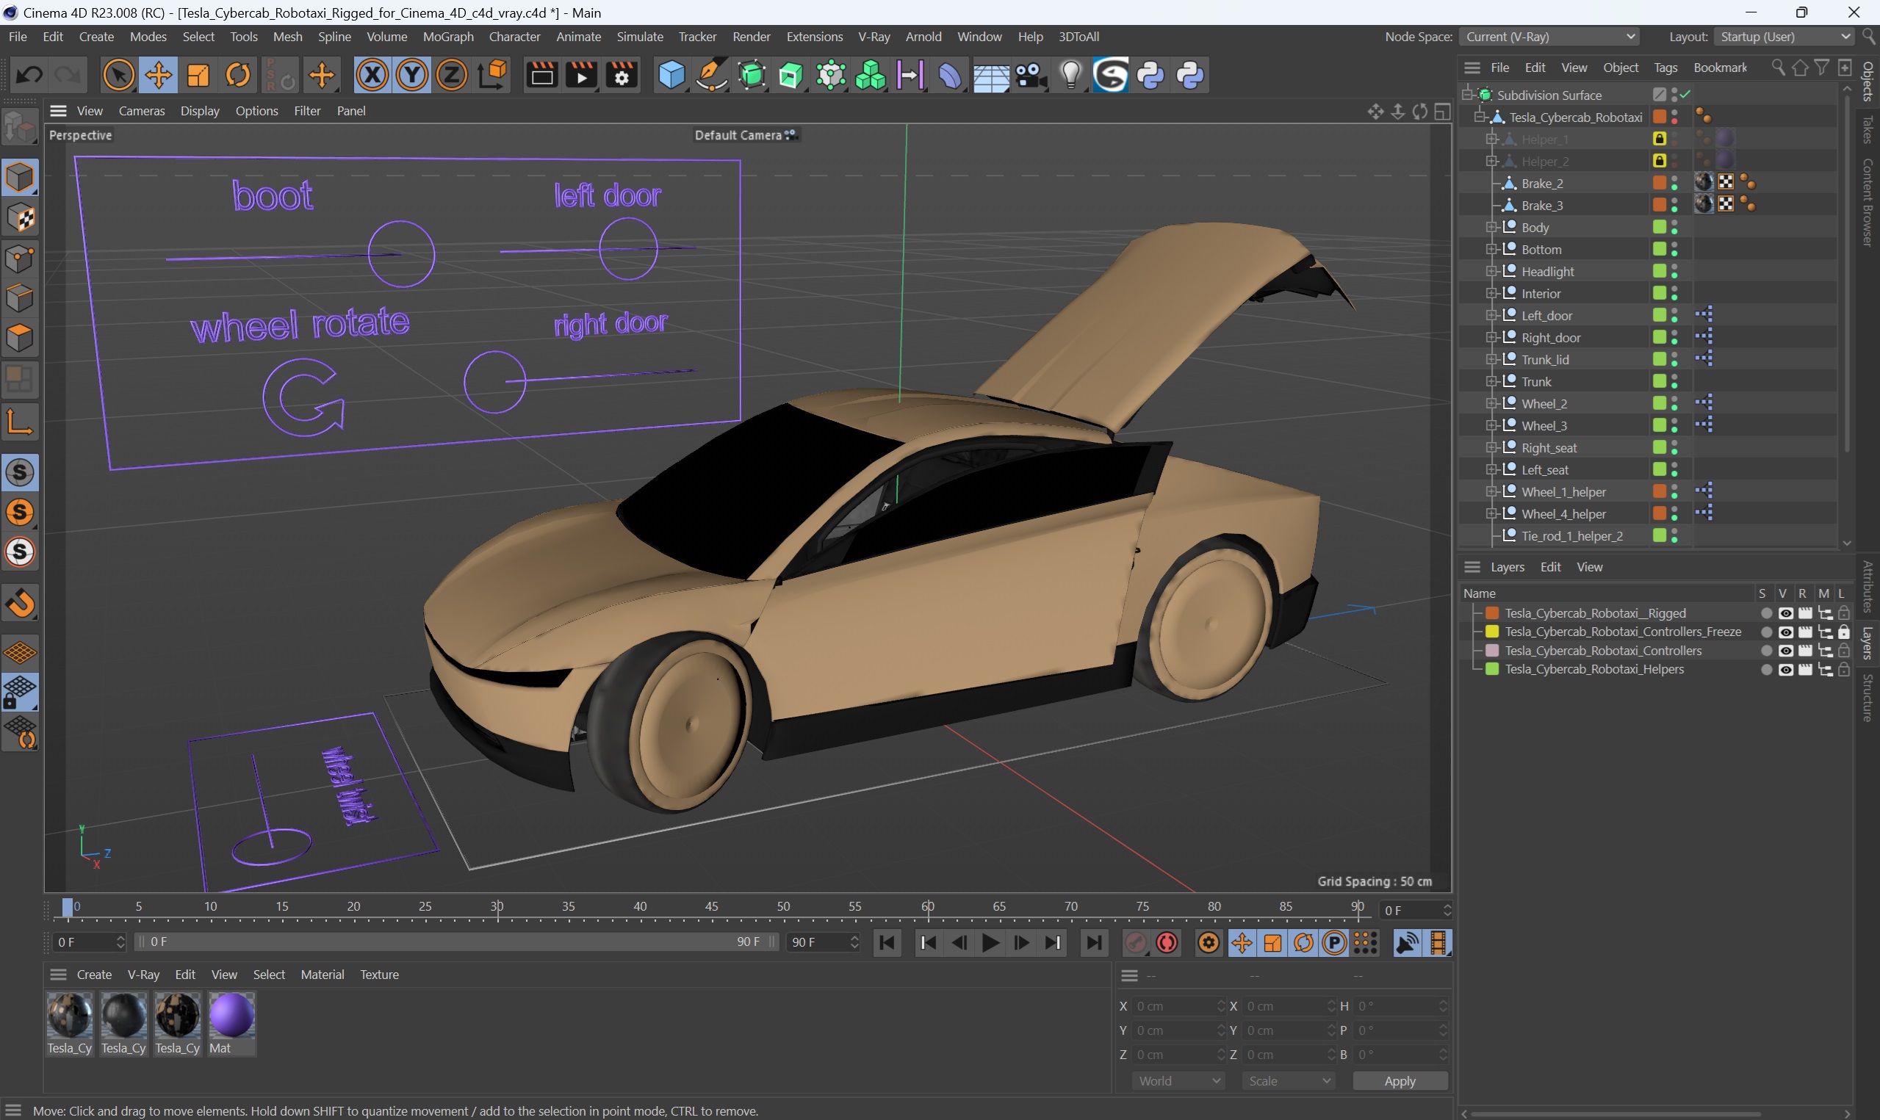Activate the Move tool
1880x1120 pixels.
(159, 75)
